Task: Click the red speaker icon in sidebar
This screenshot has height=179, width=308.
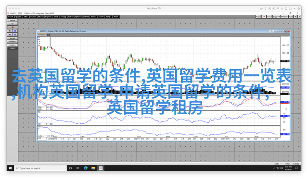Action: 13,27
